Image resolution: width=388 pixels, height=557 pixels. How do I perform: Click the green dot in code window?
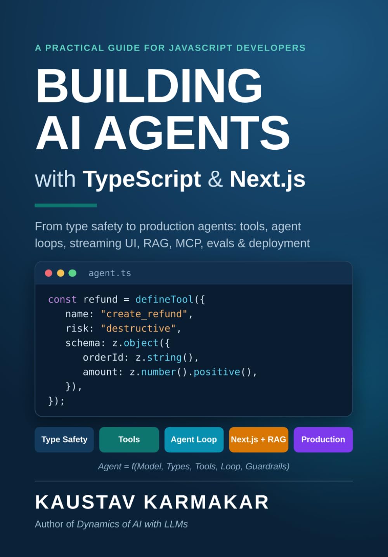[72, 273]
